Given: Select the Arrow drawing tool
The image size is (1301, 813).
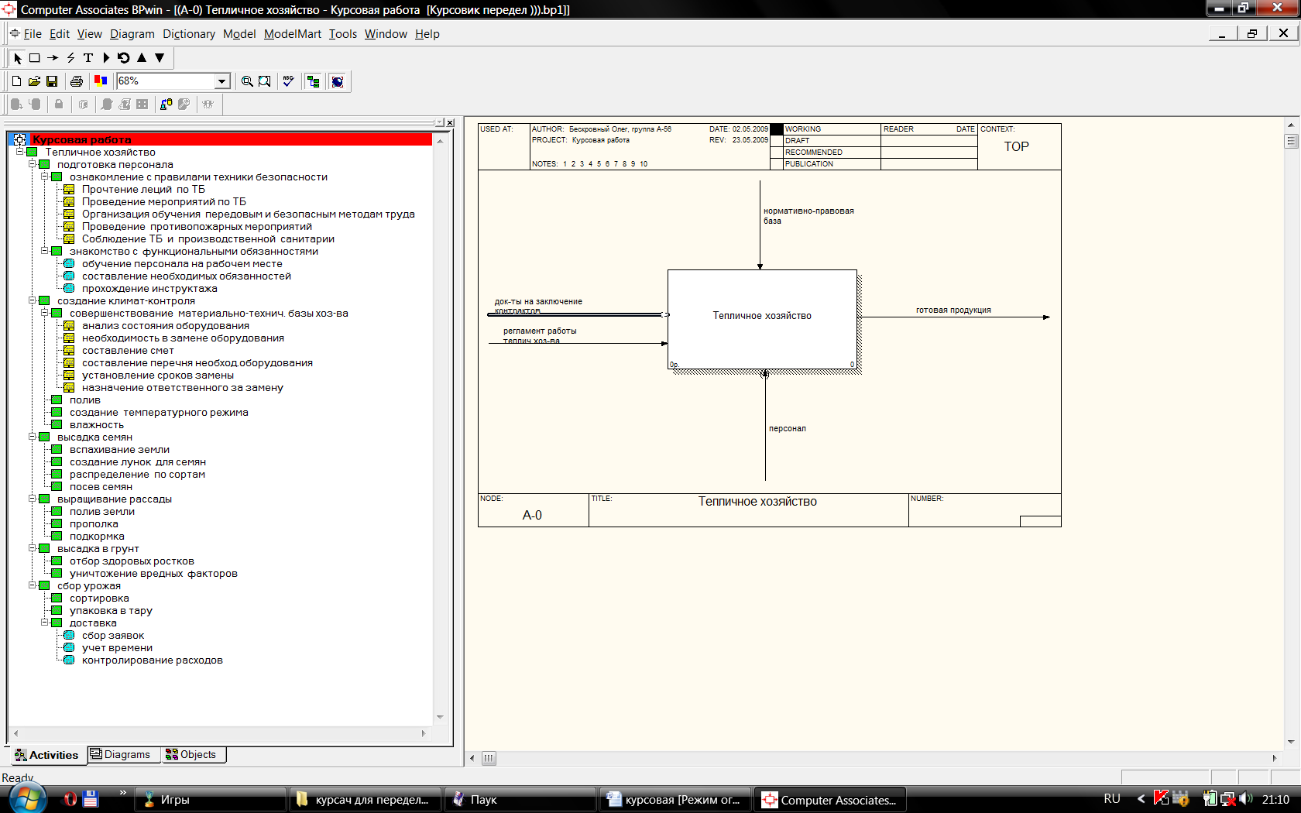Looking at the screenshot, I should pyautogui.click(x=53, y=58).
